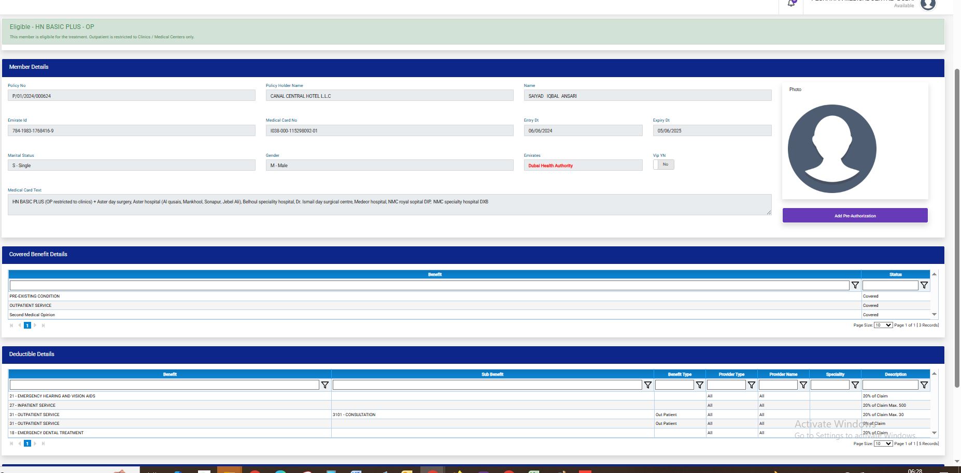961x473 pixels.
Task: Click Provider Name column filter icon
Action: (803, 385)
